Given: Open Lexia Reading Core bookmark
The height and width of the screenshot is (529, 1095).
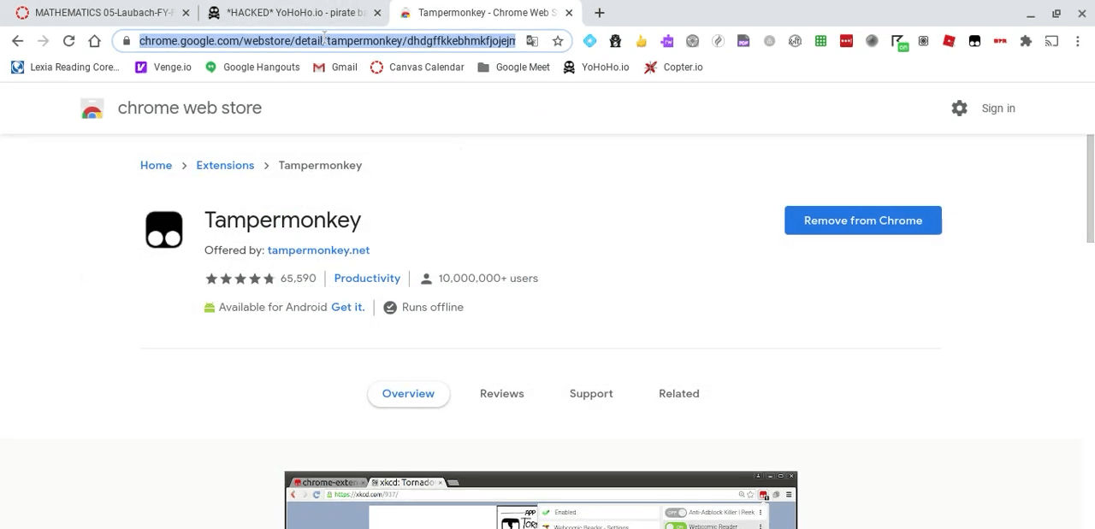Looking at the screenshot, I should (x=65, y=67).
